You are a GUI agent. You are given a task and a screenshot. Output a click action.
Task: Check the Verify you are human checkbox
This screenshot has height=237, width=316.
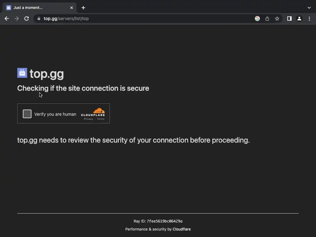[27, 114]
